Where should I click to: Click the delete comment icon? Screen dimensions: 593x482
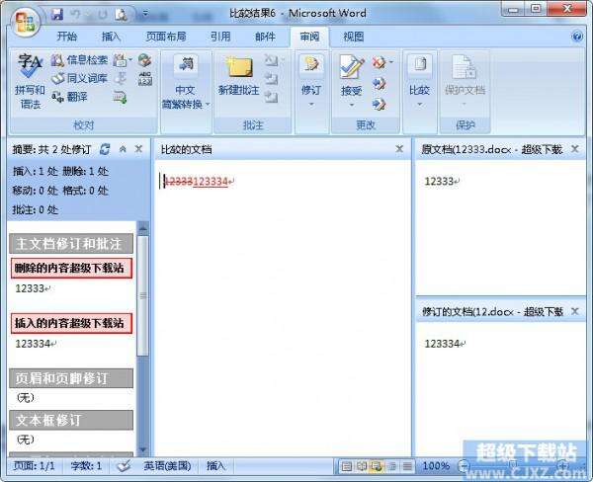click(x=272, y=60)
